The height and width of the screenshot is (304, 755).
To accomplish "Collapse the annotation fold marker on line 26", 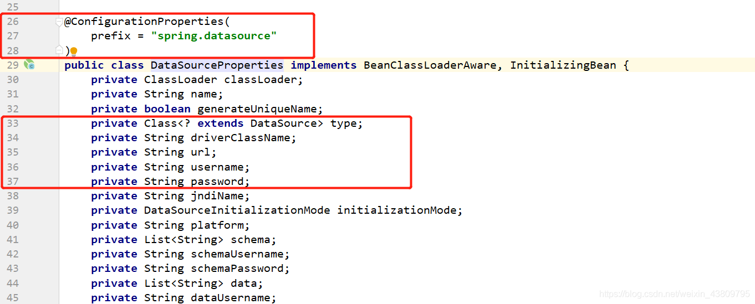I will click(59, 22).
